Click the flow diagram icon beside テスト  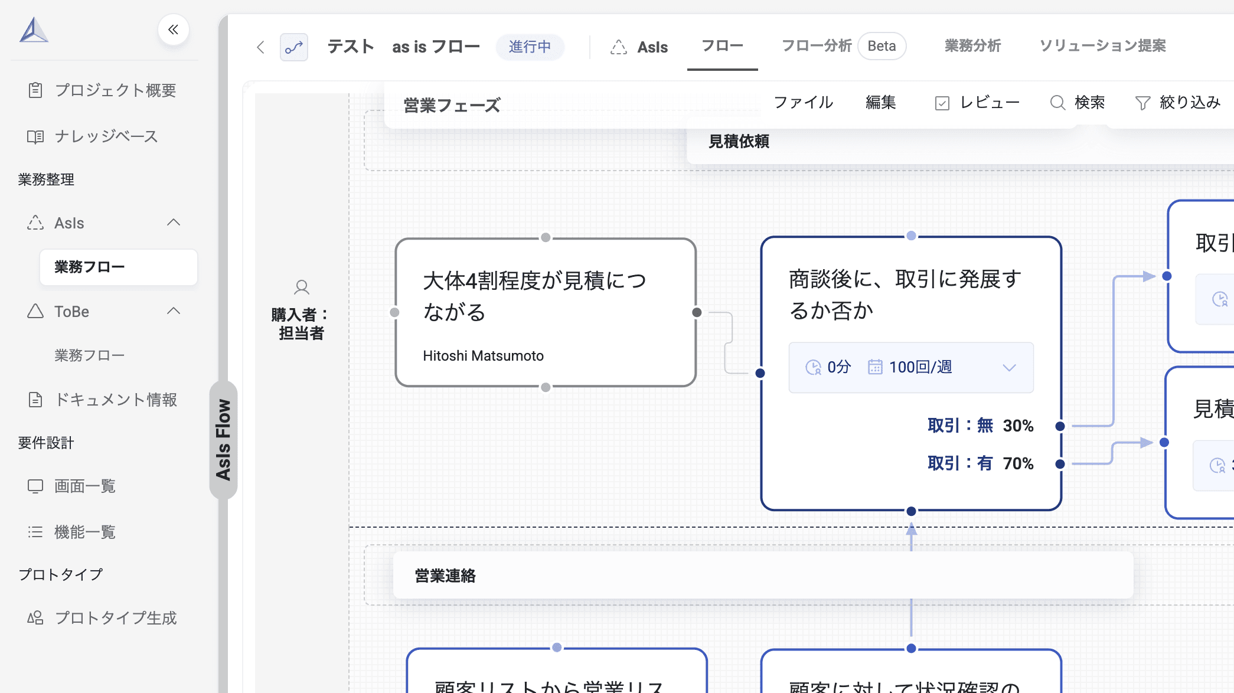[x=294, y=46]
